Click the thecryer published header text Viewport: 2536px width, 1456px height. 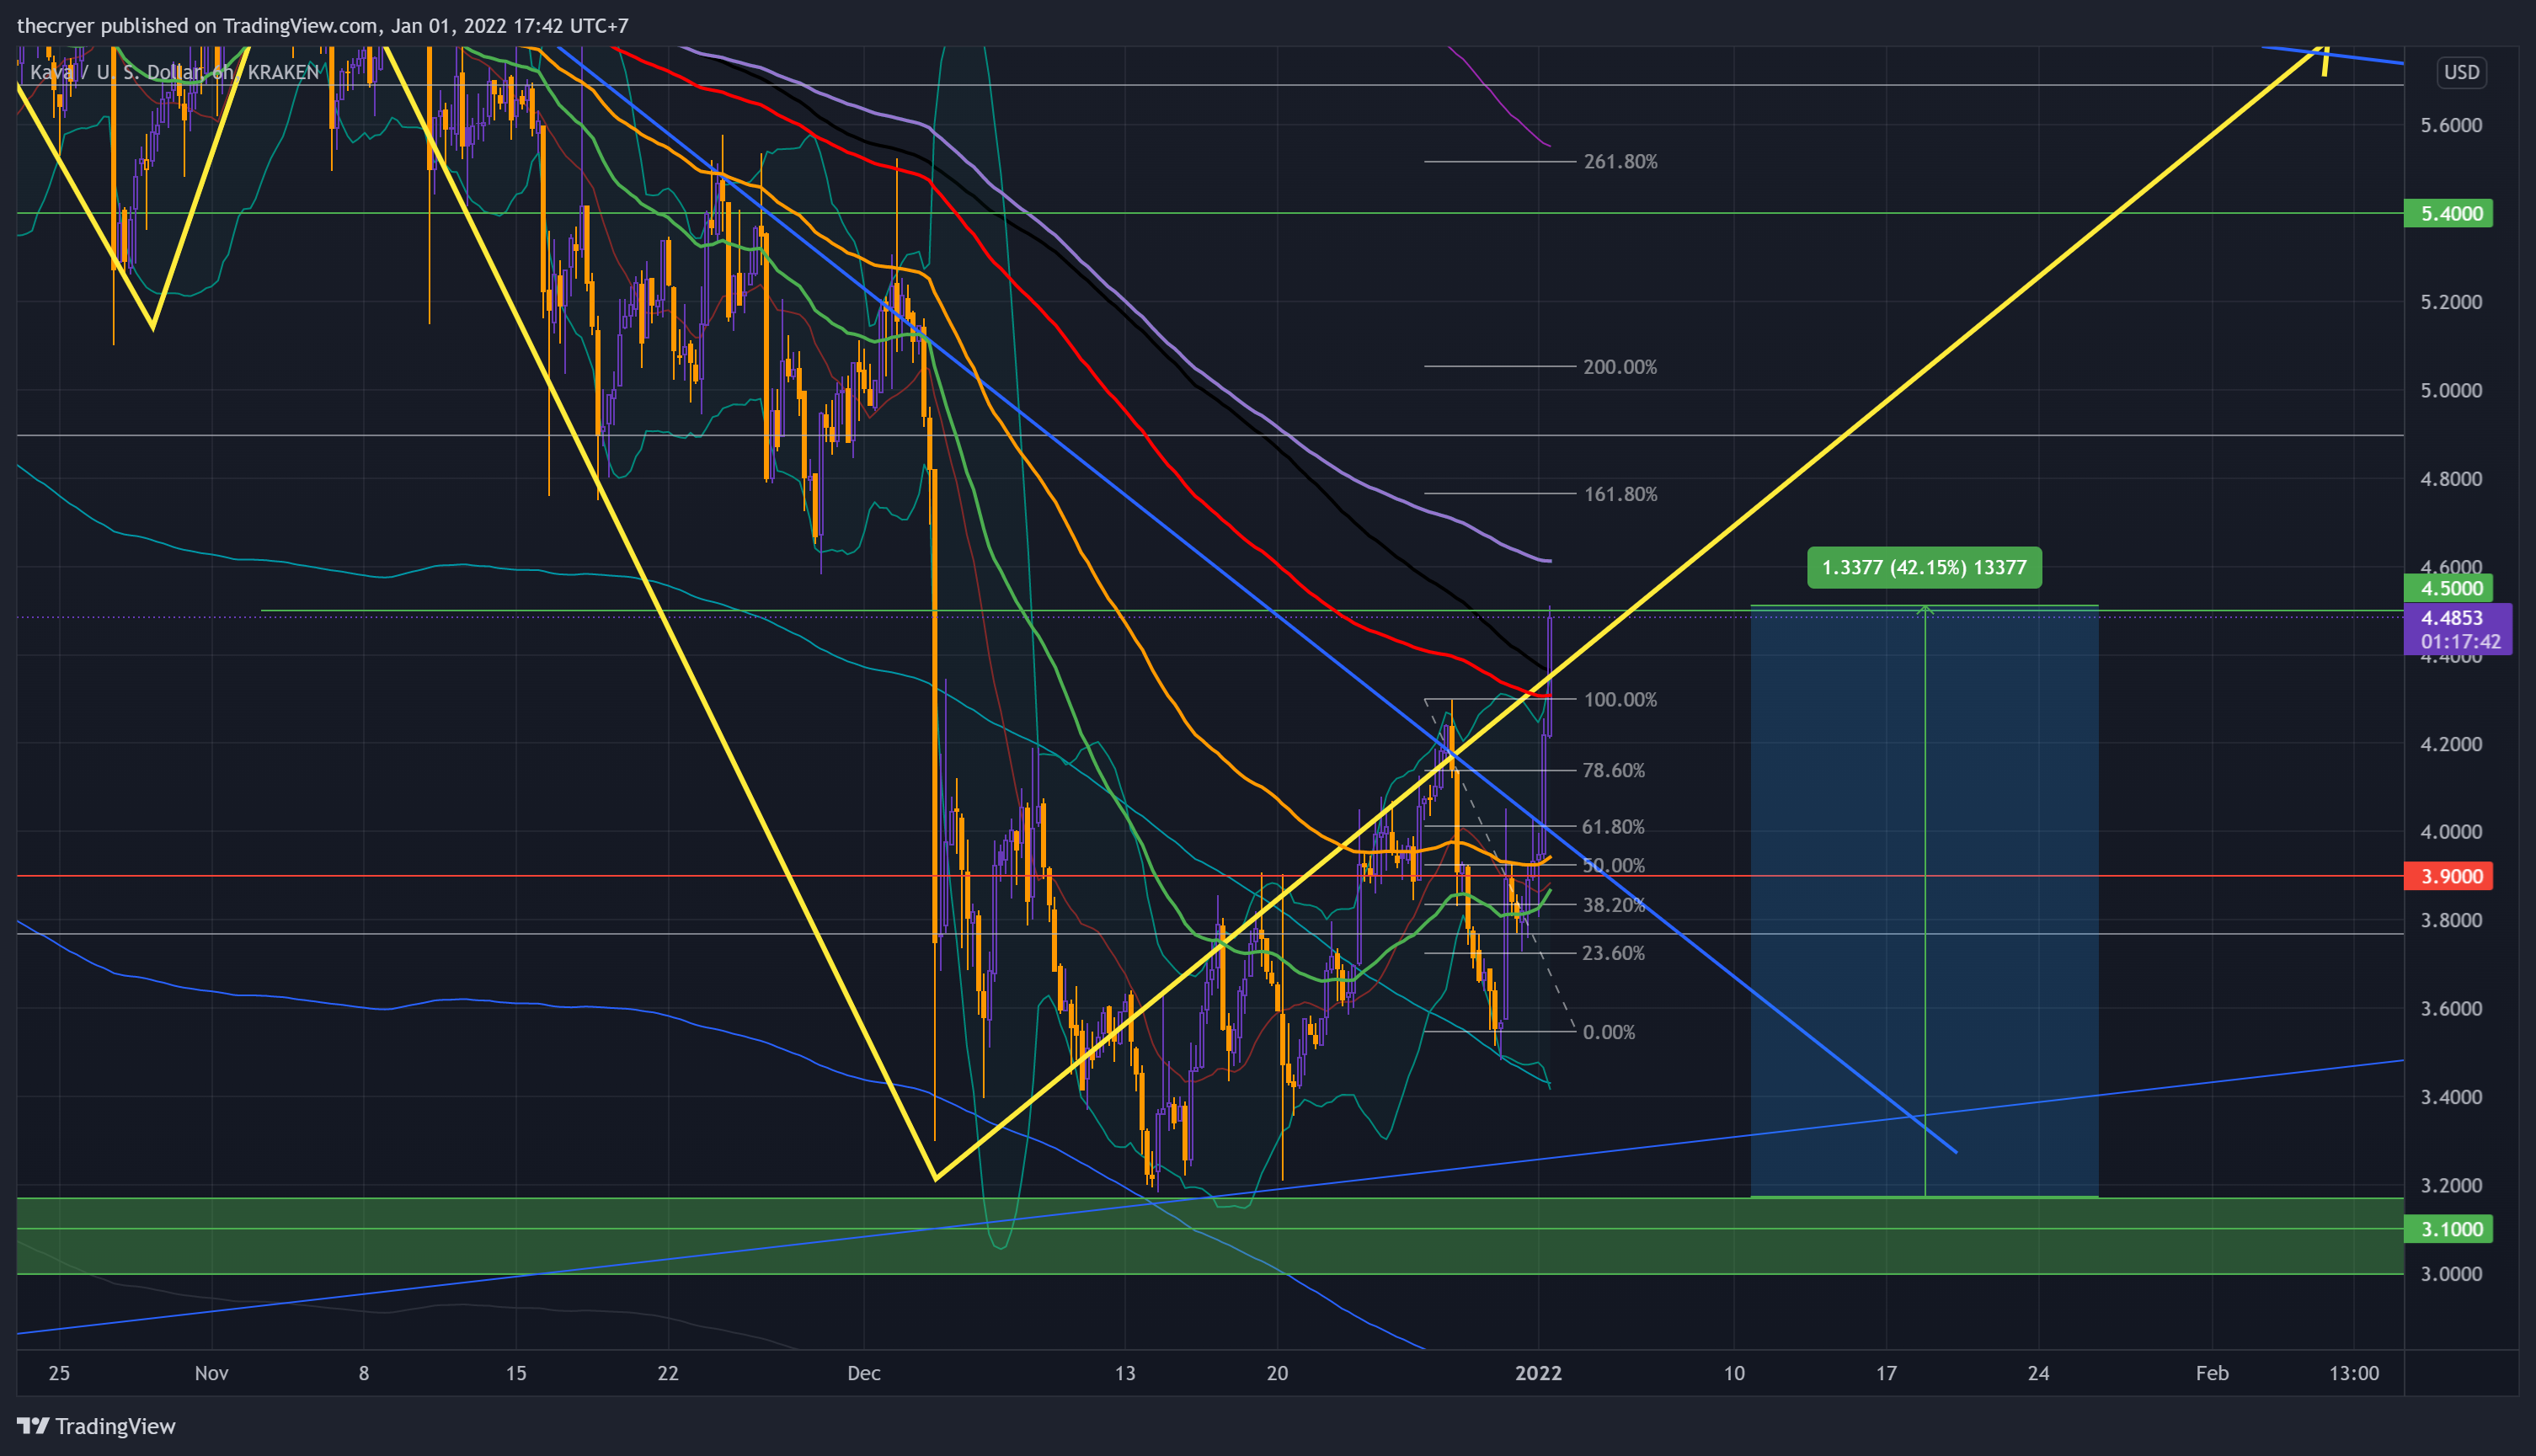[323, 26]
